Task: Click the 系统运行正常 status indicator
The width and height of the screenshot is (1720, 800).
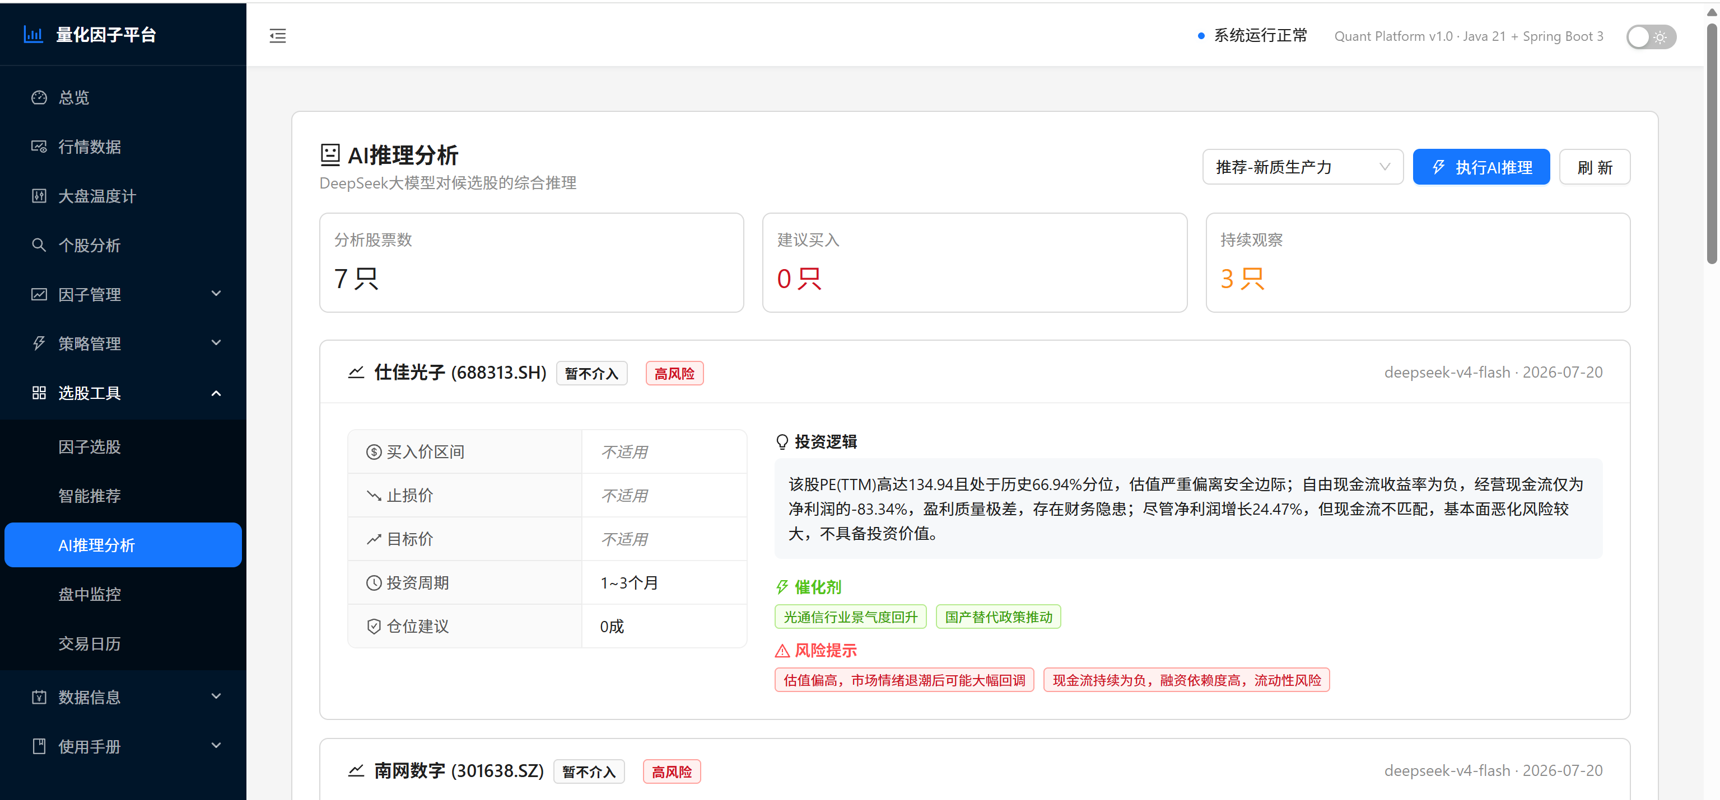Action: [x=1252, y=36]
